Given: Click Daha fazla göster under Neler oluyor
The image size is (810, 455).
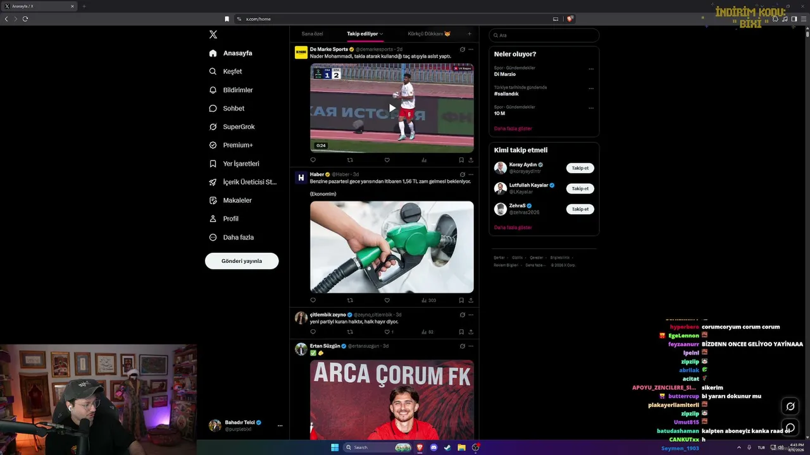Looking at the screenshot, I should point(513,129).
